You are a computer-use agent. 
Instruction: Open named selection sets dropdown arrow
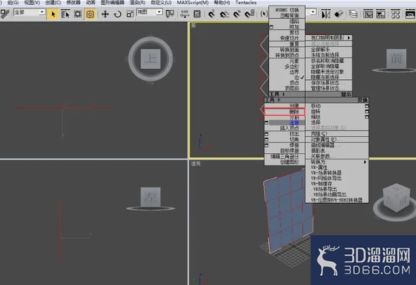point(313,12)
